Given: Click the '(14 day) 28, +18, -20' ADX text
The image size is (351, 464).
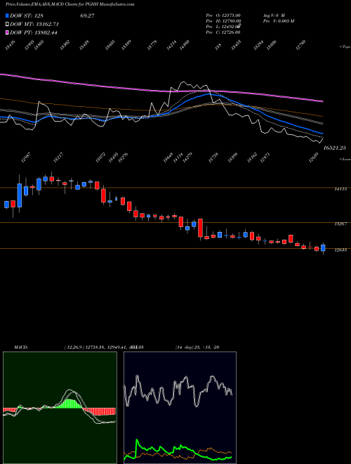Looking at the screenshot, I should click(x=197, y=347).
